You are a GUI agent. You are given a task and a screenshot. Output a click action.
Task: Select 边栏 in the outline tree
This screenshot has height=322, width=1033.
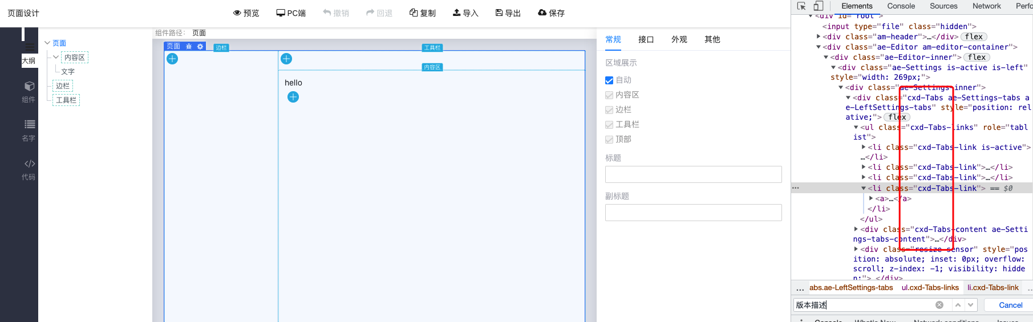pyautogui.click(x=63, y=86)
